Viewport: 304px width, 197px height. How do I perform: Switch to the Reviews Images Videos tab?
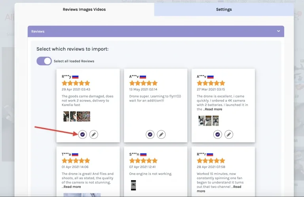(x=84, y=10)
